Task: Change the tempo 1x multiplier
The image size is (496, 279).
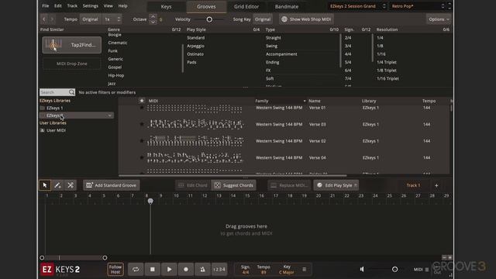Action: (x=112, y=19)
